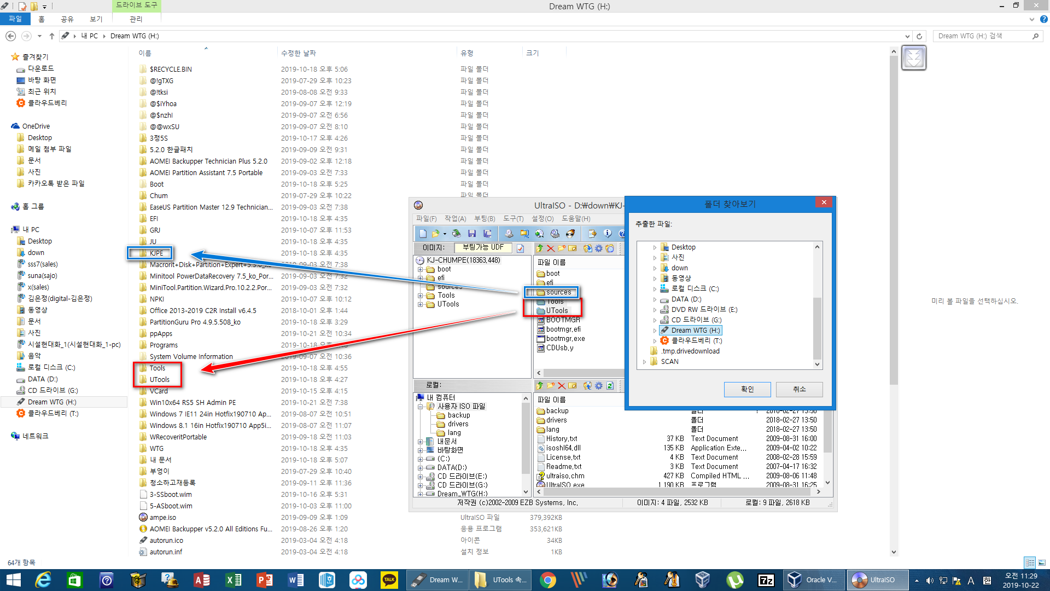
Task: Select DATA (D:) in folder browse dialog
Action: click(x=686, y=299)
